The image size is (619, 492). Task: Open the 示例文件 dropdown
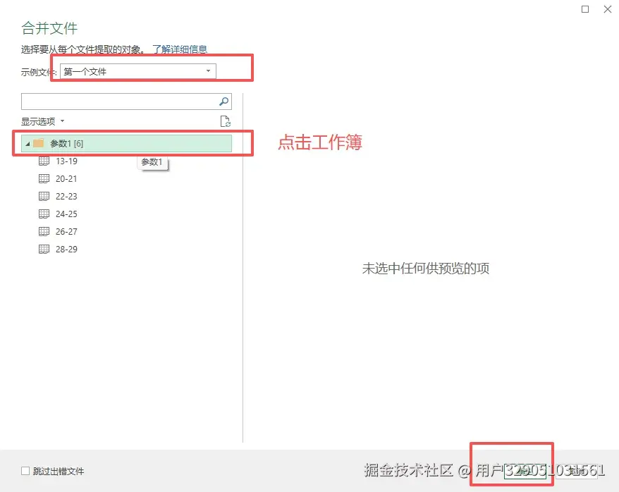207,70
